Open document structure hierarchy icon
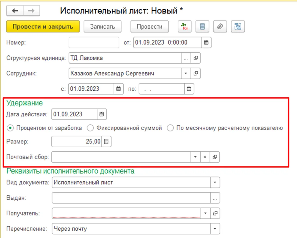297x238 pixels. coord(238,26)
